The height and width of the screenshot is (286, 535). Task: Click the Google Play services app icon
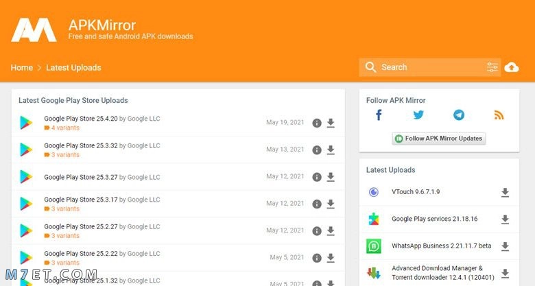pos(374,219)
